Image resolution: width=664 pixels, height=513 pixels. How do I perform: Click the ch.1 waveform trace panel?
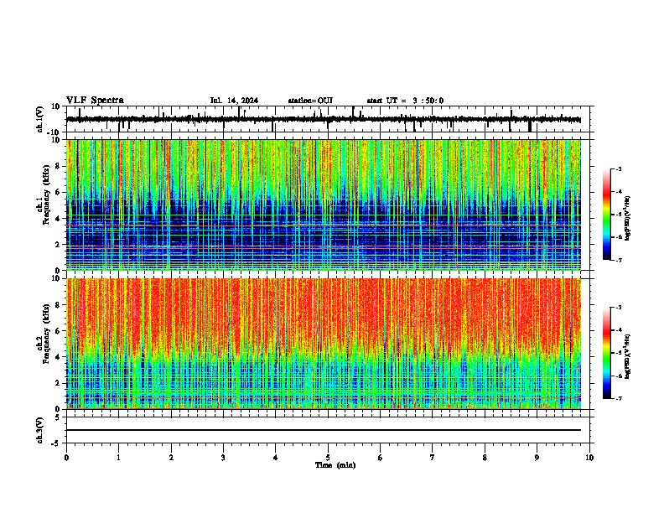click(327, 119)
